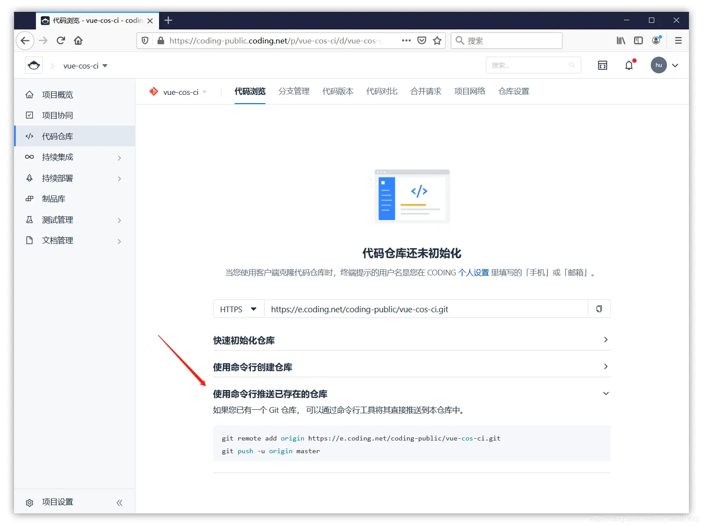Click the 个人设置 link

click(x=474, y=273)
